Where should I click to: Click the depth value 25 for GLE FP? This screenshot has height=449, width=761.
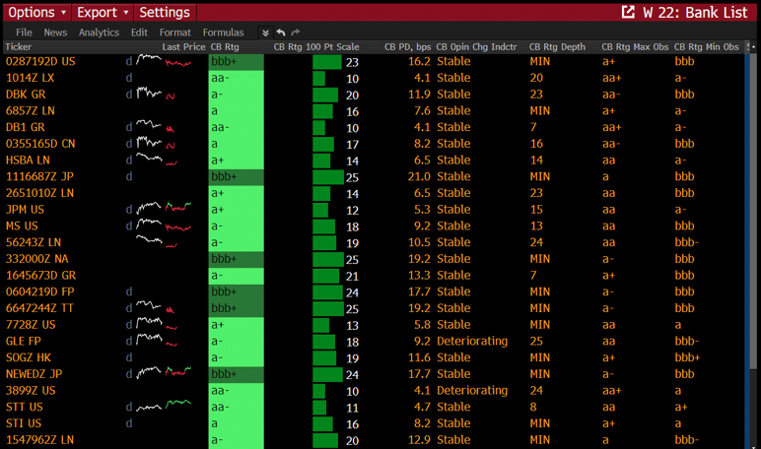[536, 342]
